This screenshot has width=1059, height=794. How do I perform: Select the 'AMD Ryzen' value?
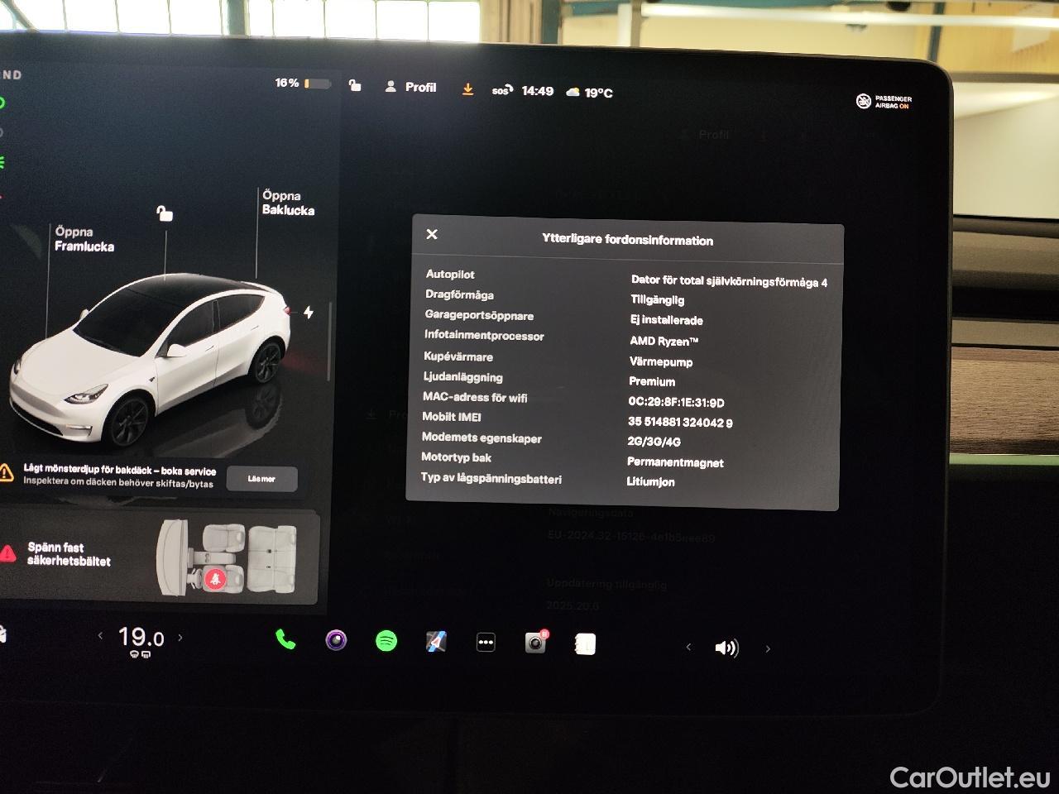point(664,341)
